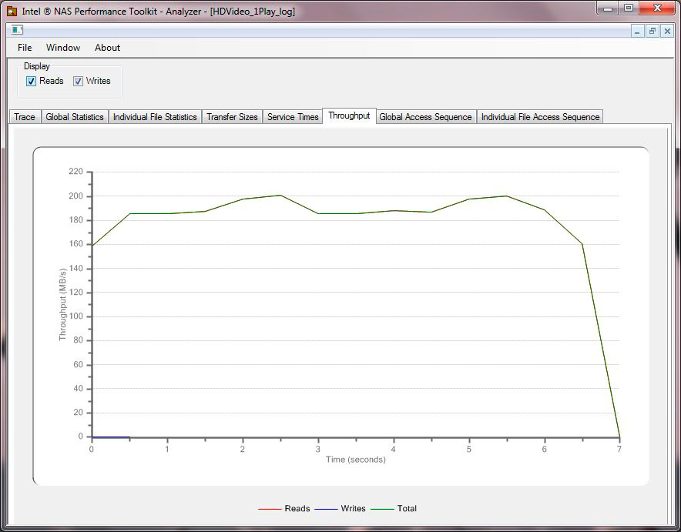Click the 3 tick label on time axis
Image resolution: width=681 pixels, height=532 pixels.
click(x=318, y=449)
